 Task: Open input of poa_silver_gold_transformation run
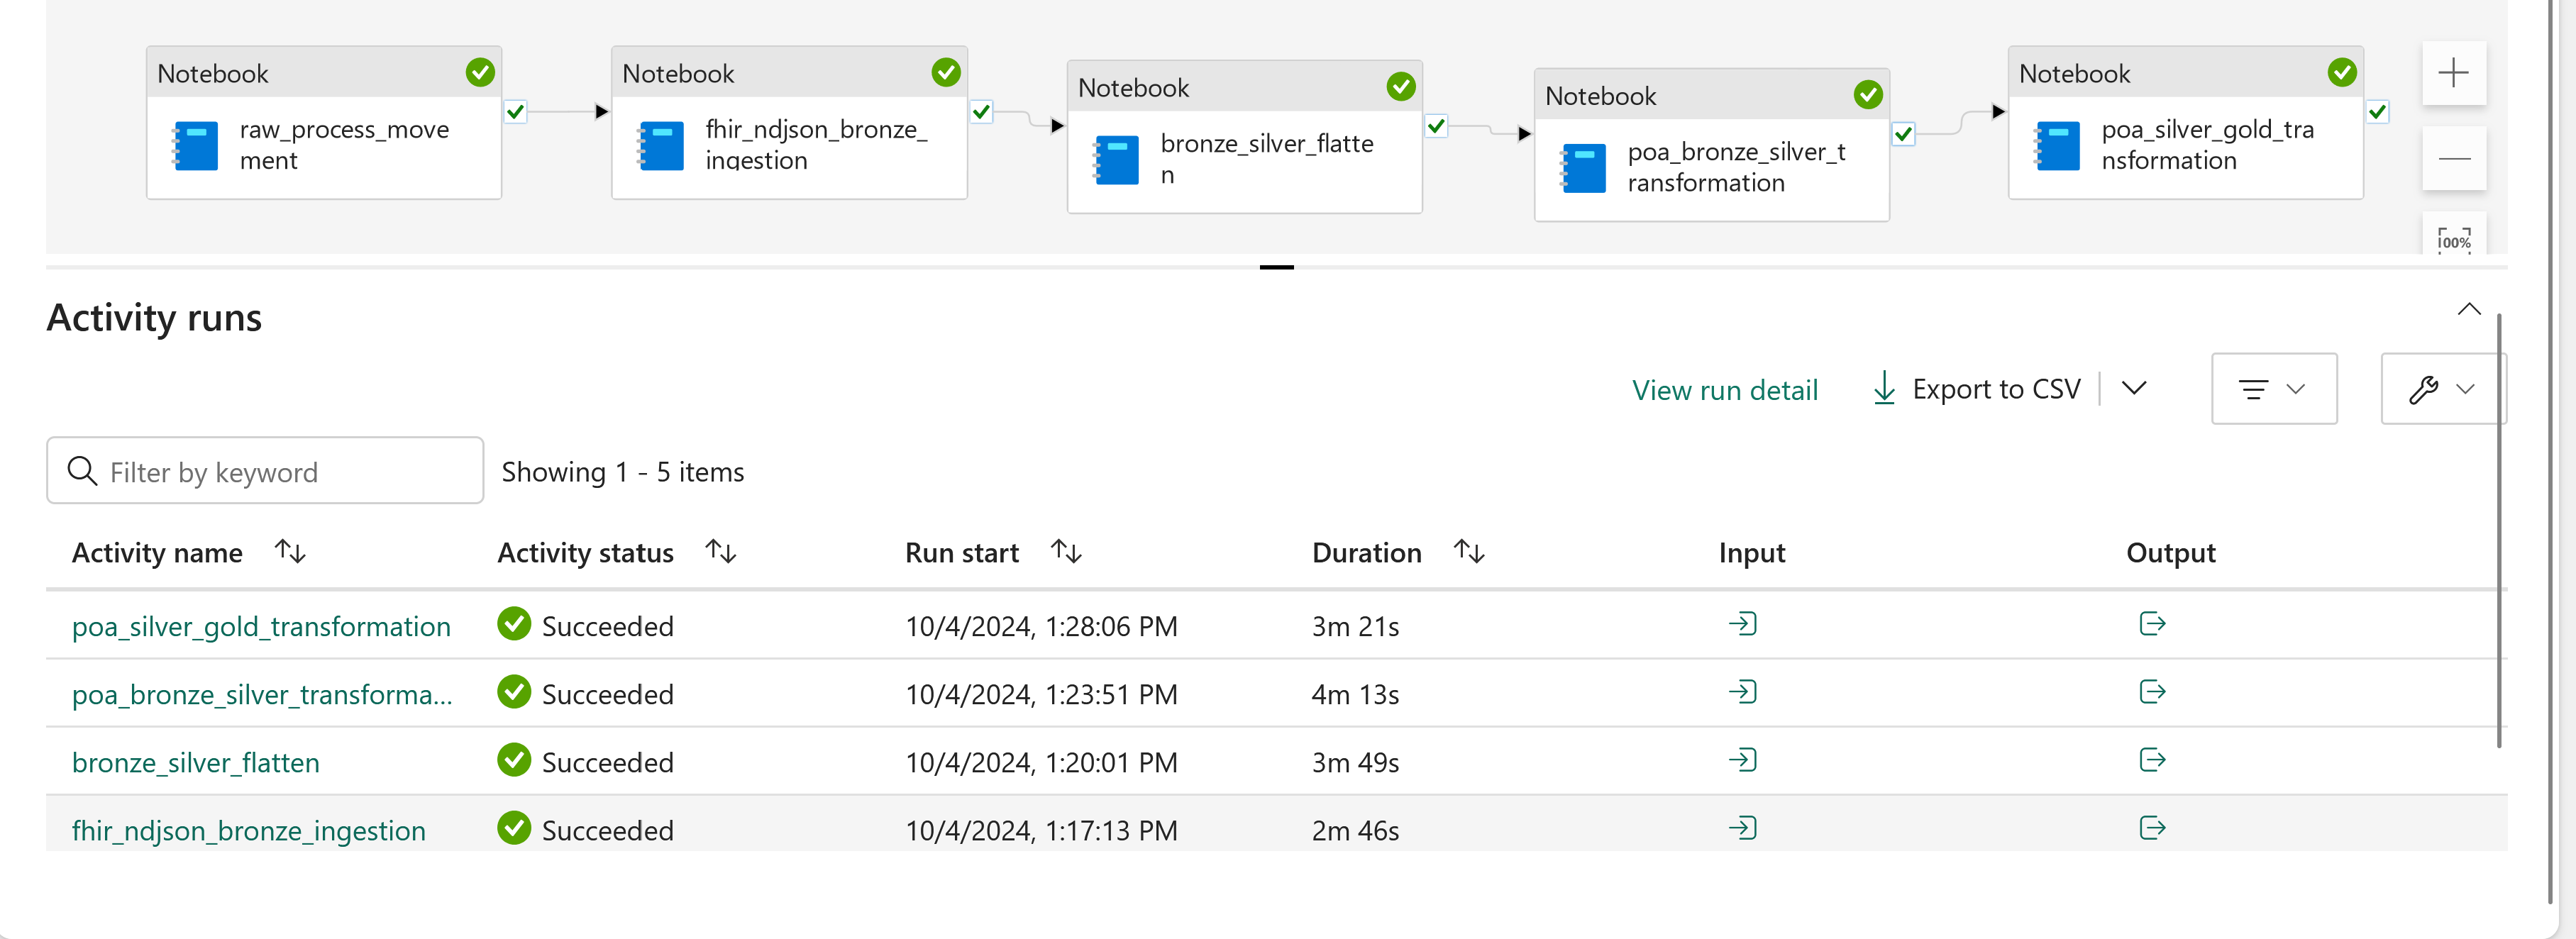(x=1742, y=625)
